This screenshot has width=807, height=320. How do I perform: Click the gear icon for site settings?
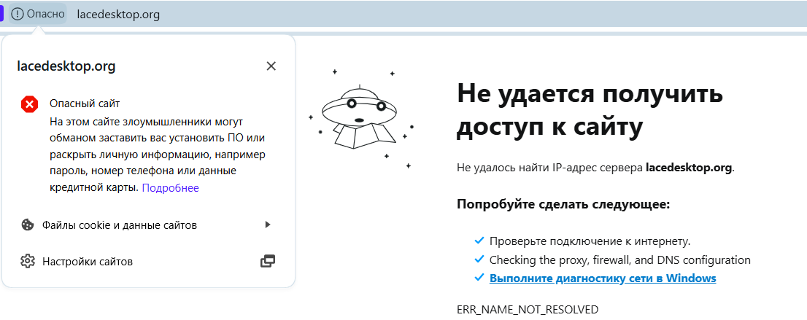[28, 261]
